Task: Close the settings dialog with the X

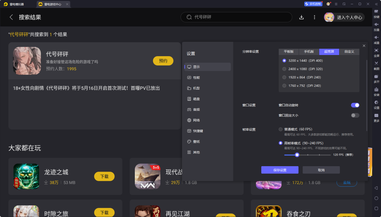Action: coord(364,46)
